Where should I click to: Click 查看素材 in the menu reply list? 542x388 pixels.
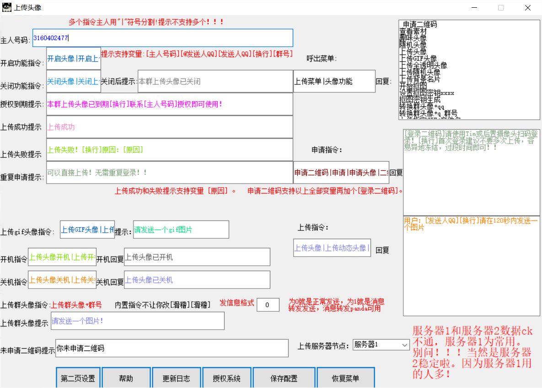(x=413, y=31)
